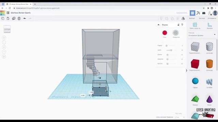
Task: Click the Import button
Action: tap(192, 18)
